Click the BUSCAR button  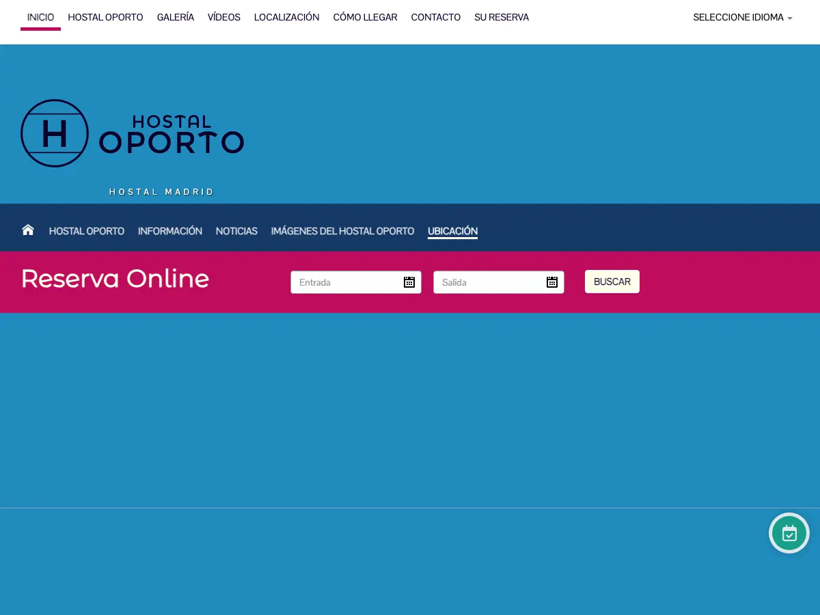pos(612,282)
